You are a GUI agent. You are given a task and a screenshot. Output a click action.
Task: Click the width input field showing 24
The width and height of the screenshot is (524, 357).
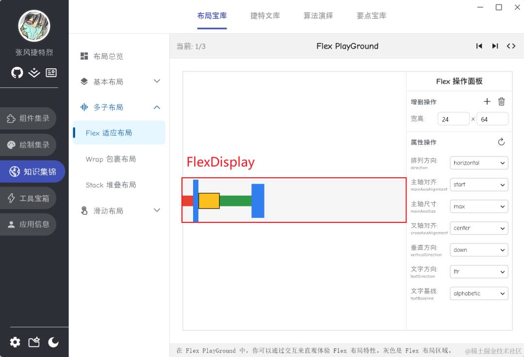453,119
